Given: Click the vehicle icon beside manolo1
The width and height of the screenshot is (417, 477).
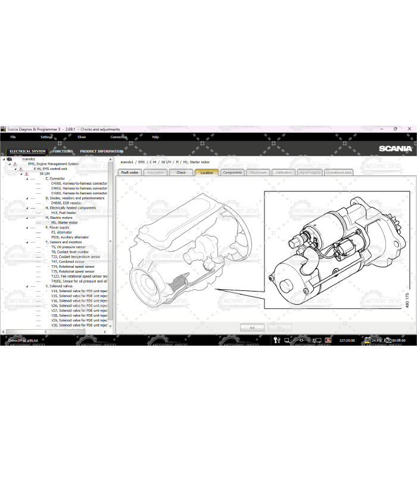Looking at the screenshot, I should [10, 159].
